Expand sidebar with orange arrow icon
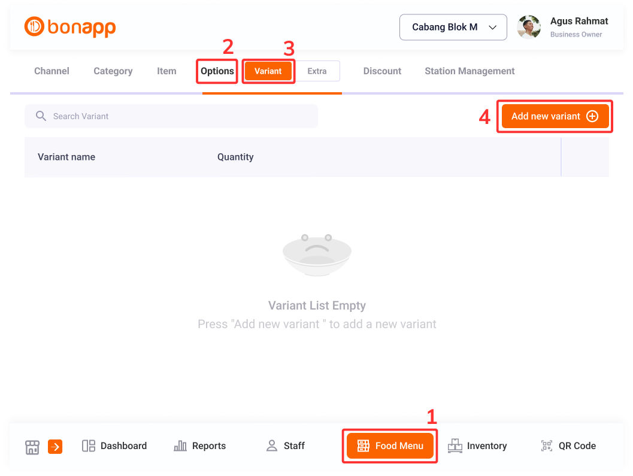 (55, 447)
